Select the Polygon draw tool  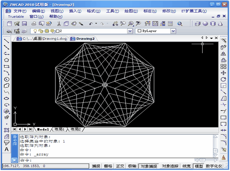point(6,60)
